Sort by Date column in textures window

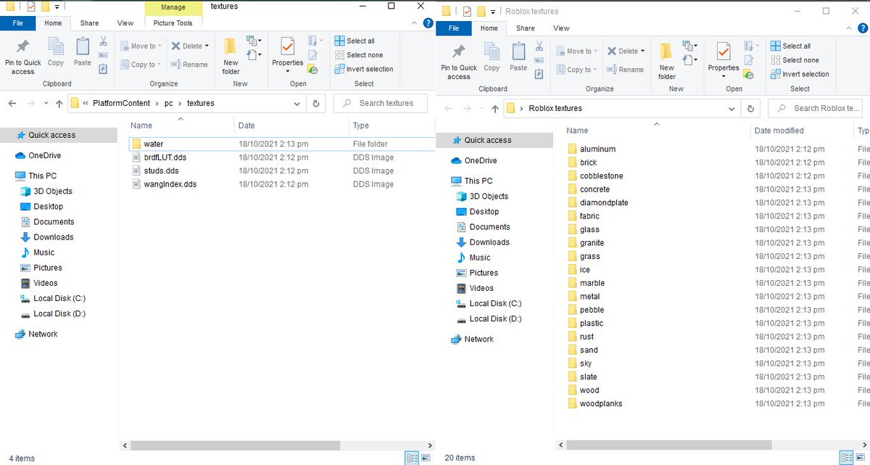tap(291, 125)
